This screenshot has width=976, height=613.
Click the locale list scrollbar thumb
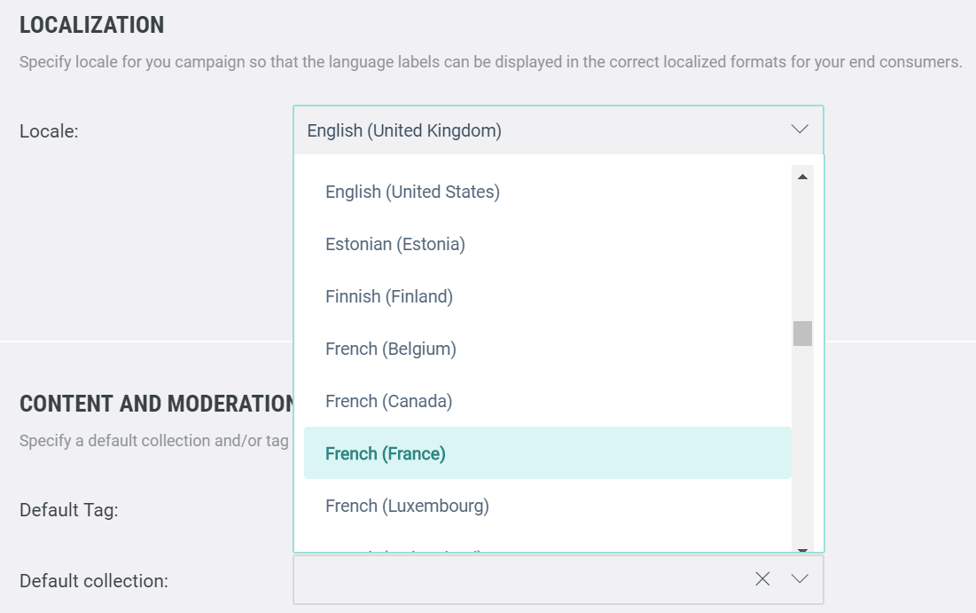[x=802, y=334]
